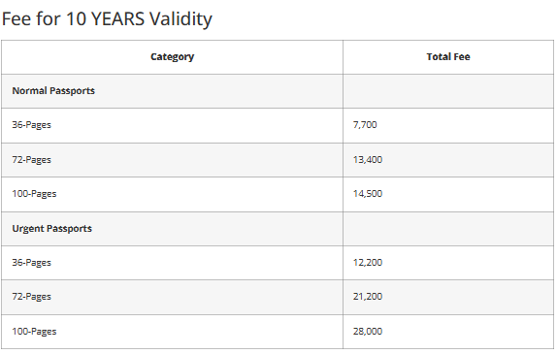This screenshot has width=557, height=354.
Task: Click empty fee cell beside Urgent Passports
Action: [448, 229]
